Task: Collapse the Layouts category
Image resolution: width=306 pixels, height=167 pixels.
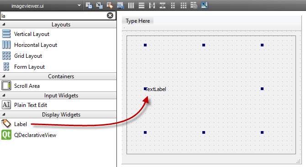Action: click(4, 24)
